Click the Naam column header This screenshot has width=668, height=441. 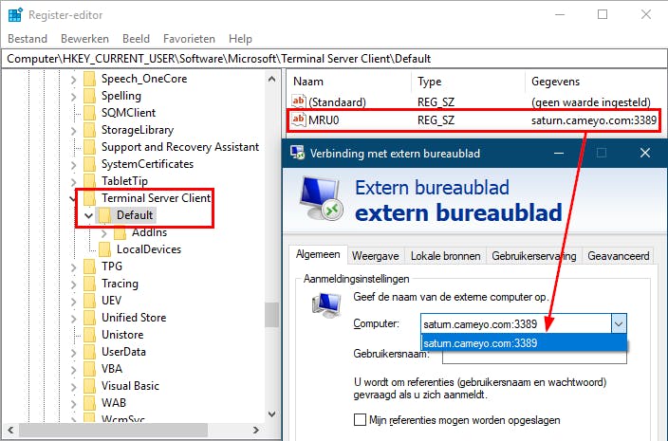308,82
